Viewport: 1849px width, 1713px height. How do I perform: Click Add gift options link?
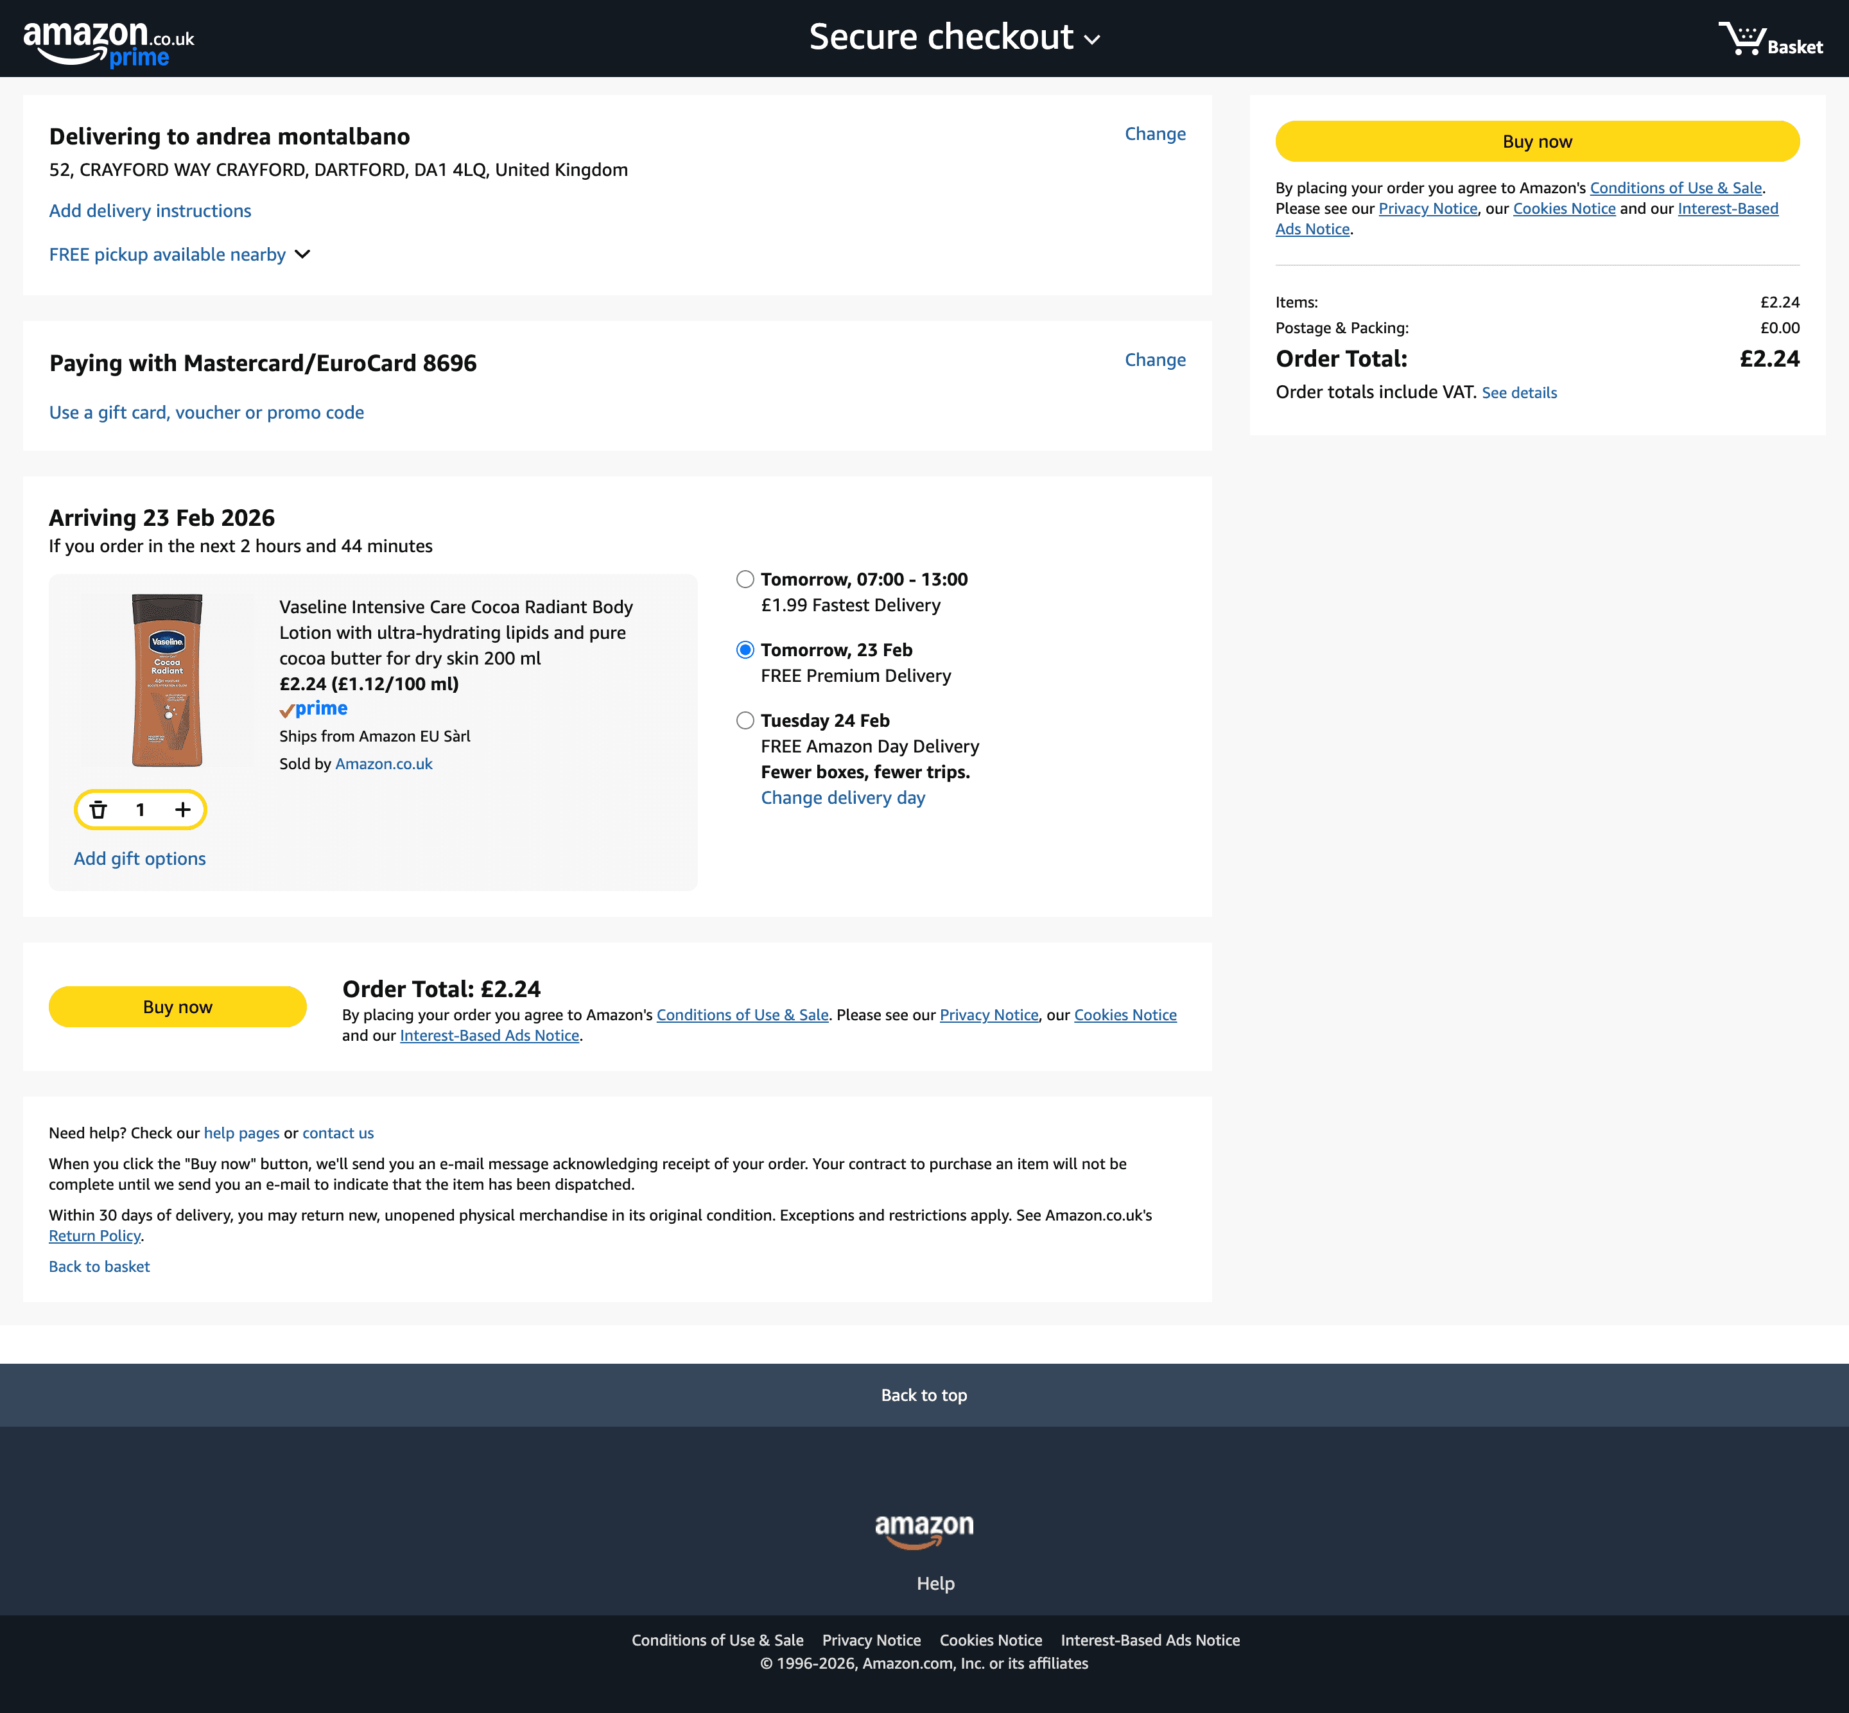pos(140,859)
